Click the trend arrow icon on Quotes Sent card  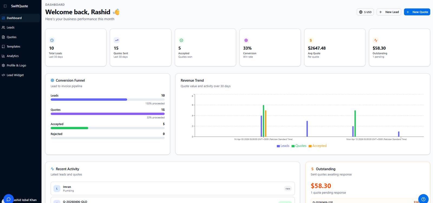117,40
